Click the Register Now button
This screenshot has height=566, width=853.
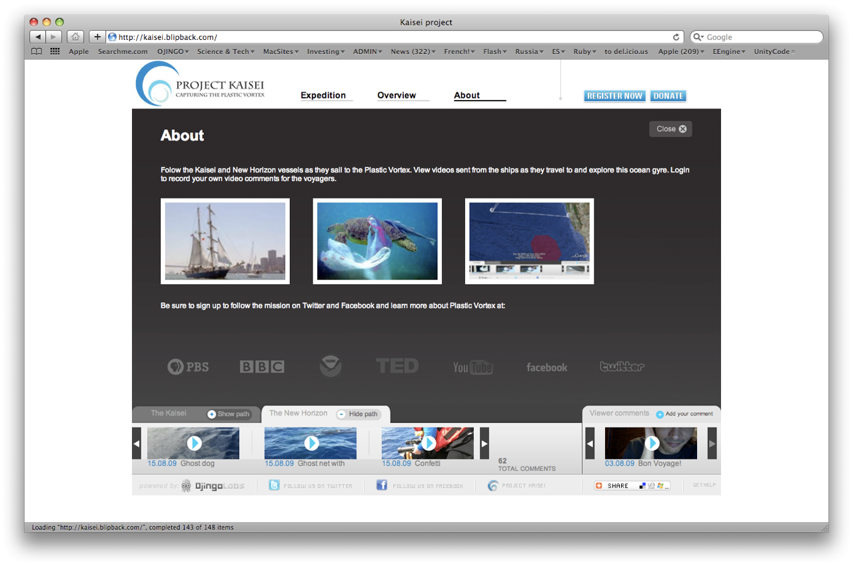(x=614, y=96)
